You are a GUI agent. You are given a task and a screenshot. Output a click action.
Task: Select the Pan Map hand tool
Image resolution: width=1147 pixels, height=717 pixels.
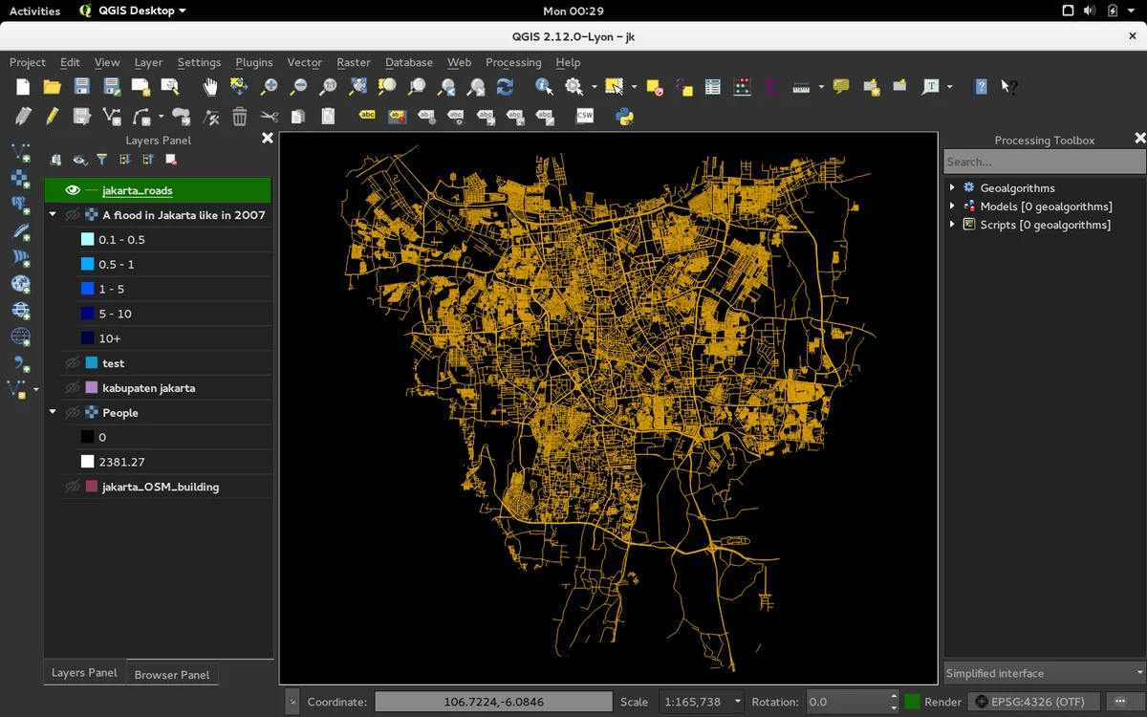click(210, 87)
